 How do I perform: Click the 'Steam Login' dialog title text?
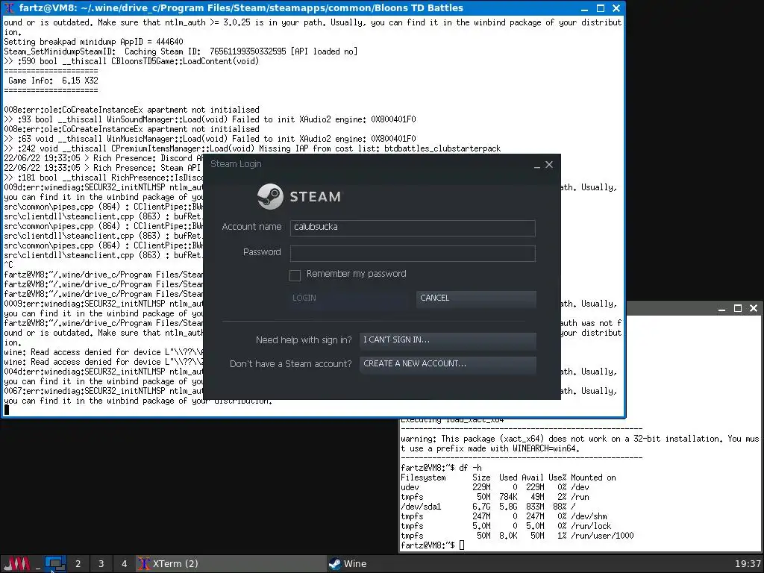(236, 164)
